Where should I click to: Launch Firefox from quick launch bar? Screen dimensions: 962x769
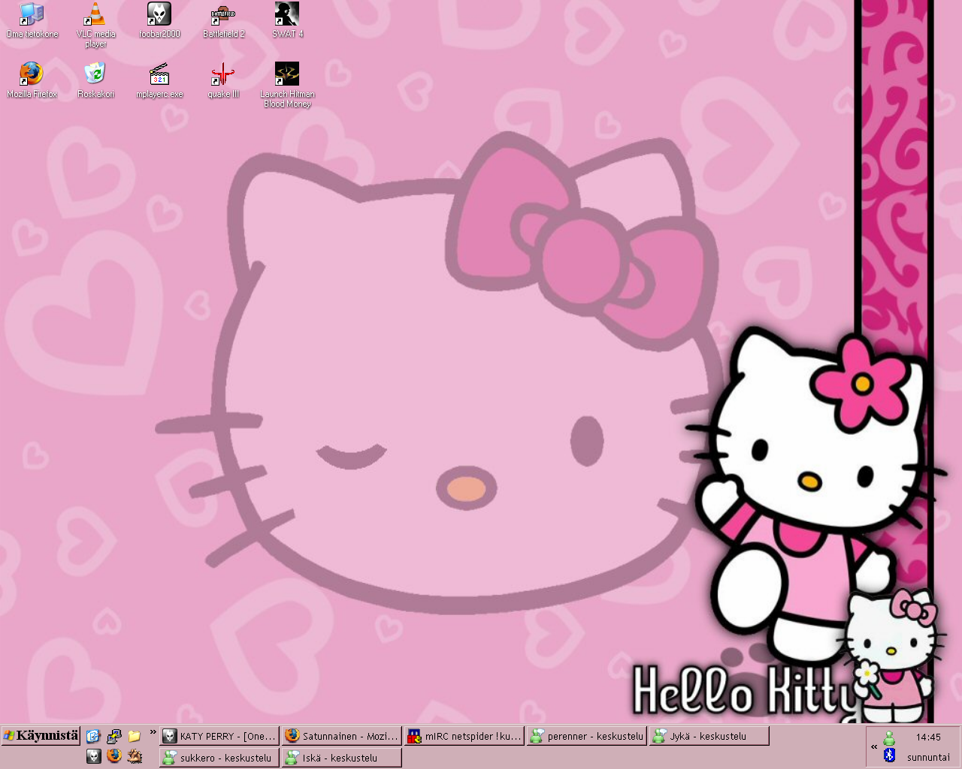click(x=113, y=756)
